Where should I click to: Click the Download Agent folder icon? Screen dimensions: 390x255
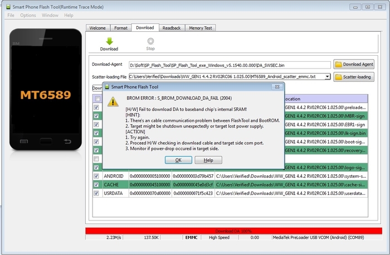338,65
